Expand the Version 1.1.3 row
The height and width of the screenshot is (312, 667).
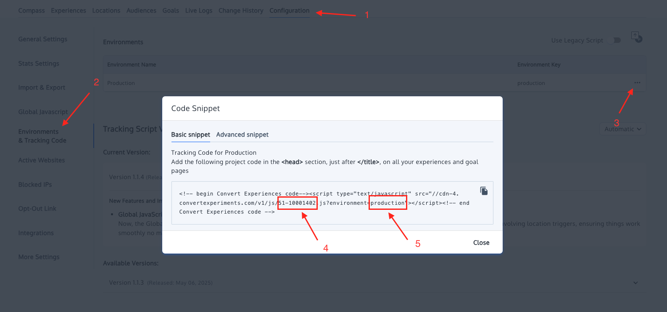(635, 283)
